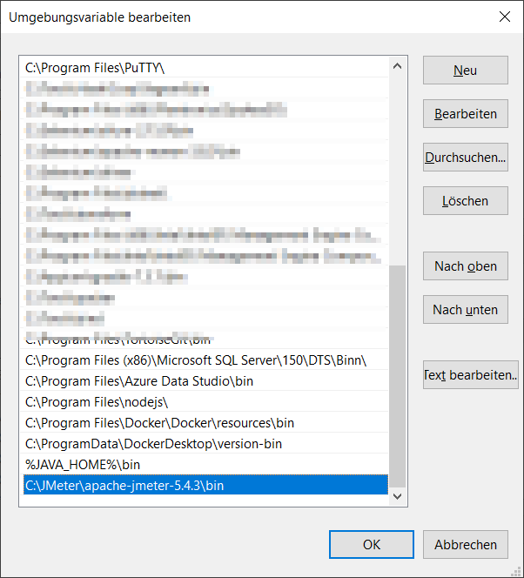This screenshot has width=524, height=578.
Task: Click the scroll down arrow of the list
Action: click(x=398, y=496)
